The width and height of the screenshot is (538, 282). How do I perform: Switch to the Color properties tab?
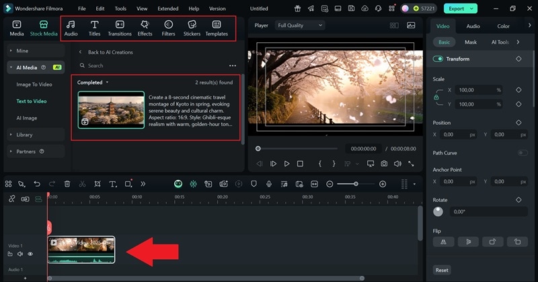coord(503,26)
